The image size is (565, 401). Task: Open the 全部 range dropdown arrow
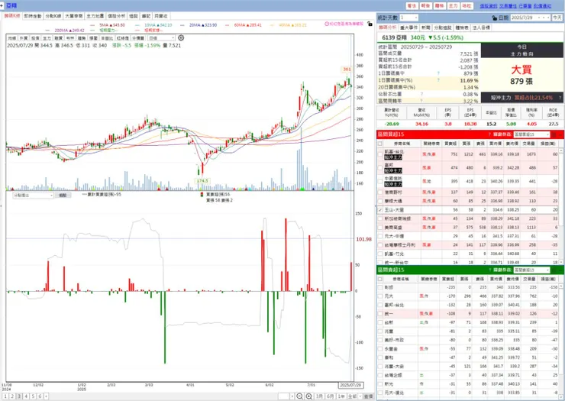pos(360,396)
